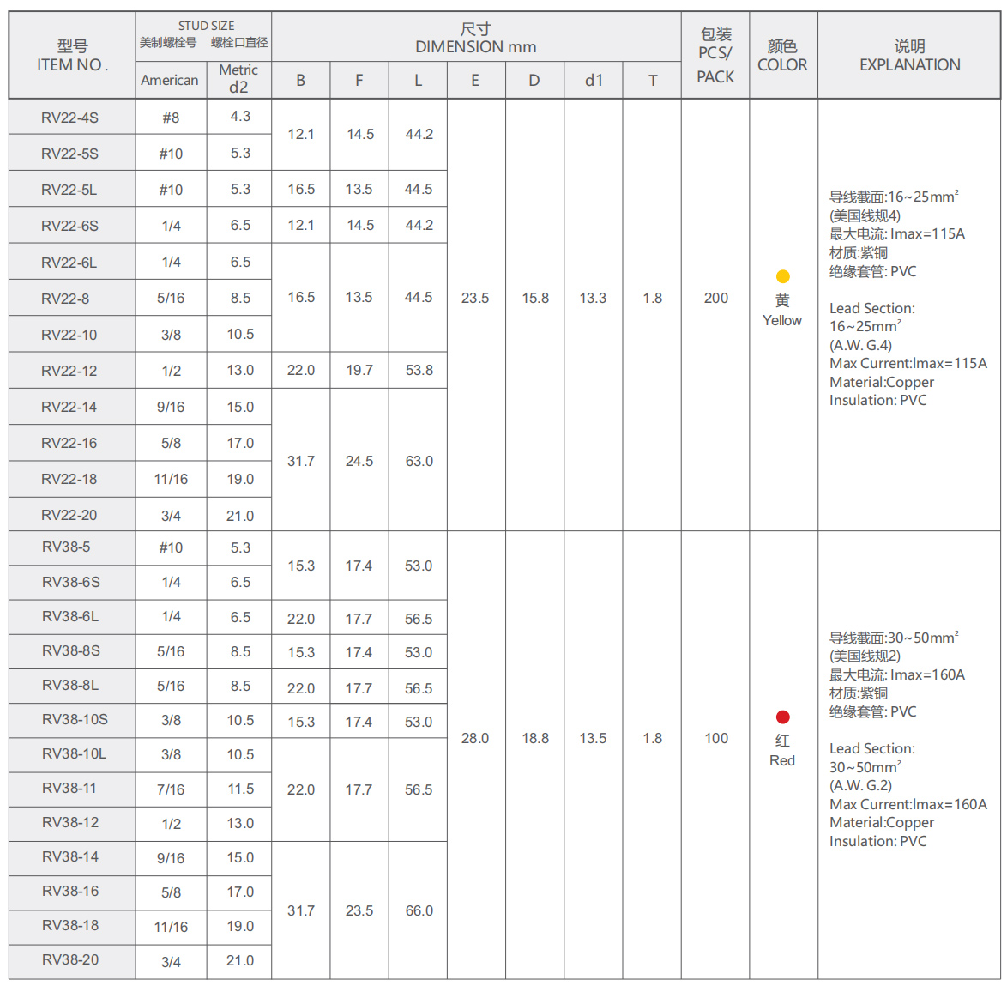Select item number RV22-5S
Screen dimensions: 1007x986
[x=70, y=154]
